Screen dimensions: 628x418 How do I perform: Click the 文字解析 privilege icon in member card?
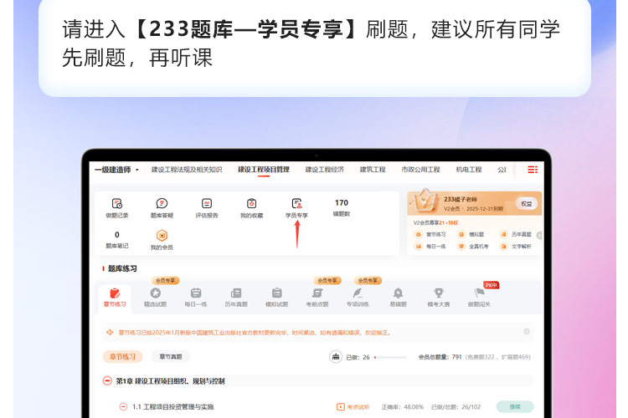pyautogui.click(x=504, y=247)
